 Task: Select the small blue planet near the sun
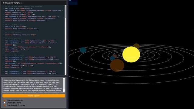click(112, 58)
